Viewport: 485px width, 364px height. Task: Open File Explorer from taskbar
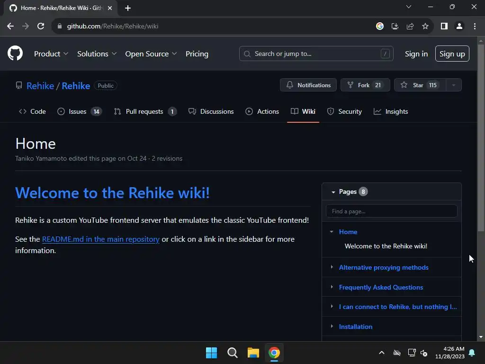pyautogui.click(x=253, y=353)
